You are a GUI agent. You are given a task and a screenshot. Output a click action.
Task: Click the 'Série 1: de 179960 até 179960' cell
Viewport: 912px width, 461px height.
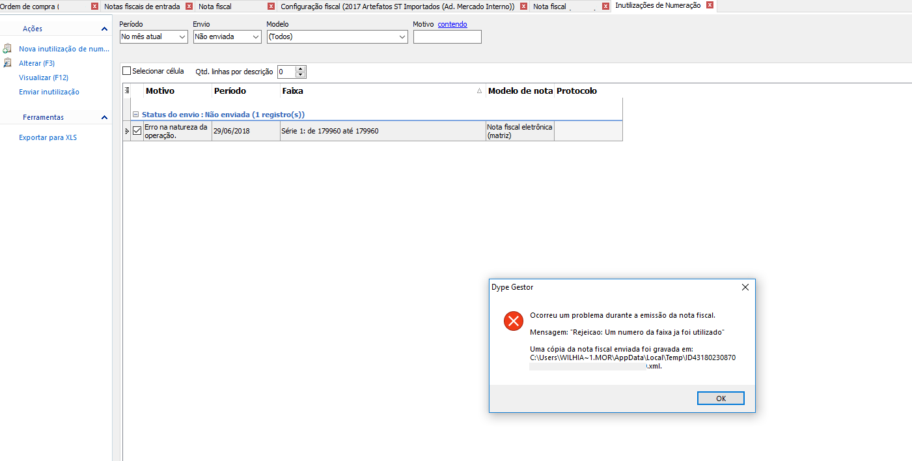pos(383,131)
